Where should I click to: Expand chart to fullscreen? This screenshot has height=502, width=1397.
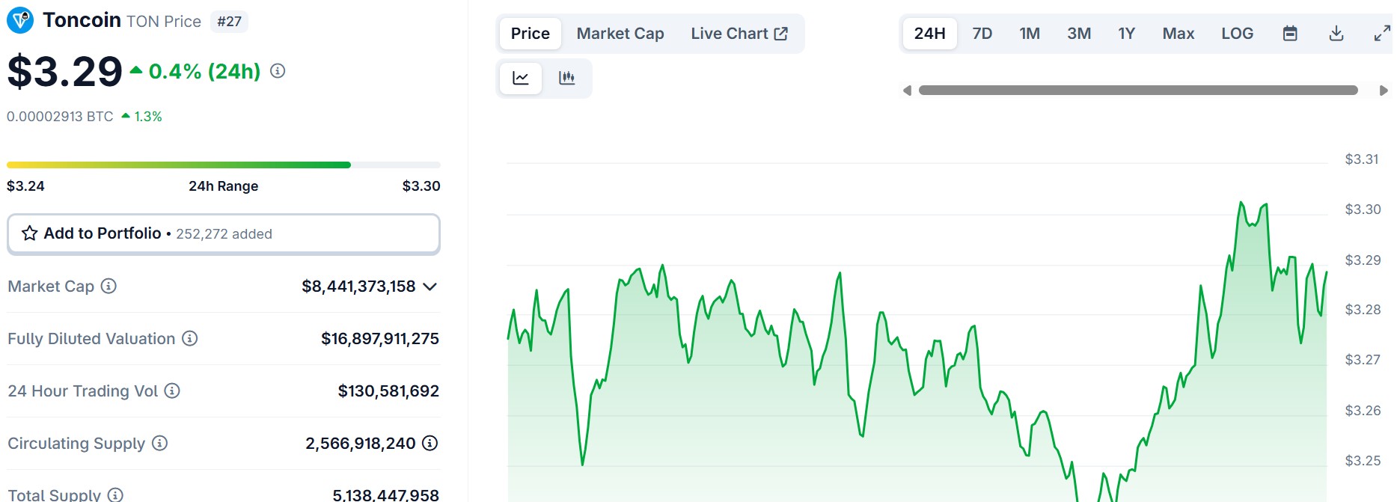[x=1382, y=34]
